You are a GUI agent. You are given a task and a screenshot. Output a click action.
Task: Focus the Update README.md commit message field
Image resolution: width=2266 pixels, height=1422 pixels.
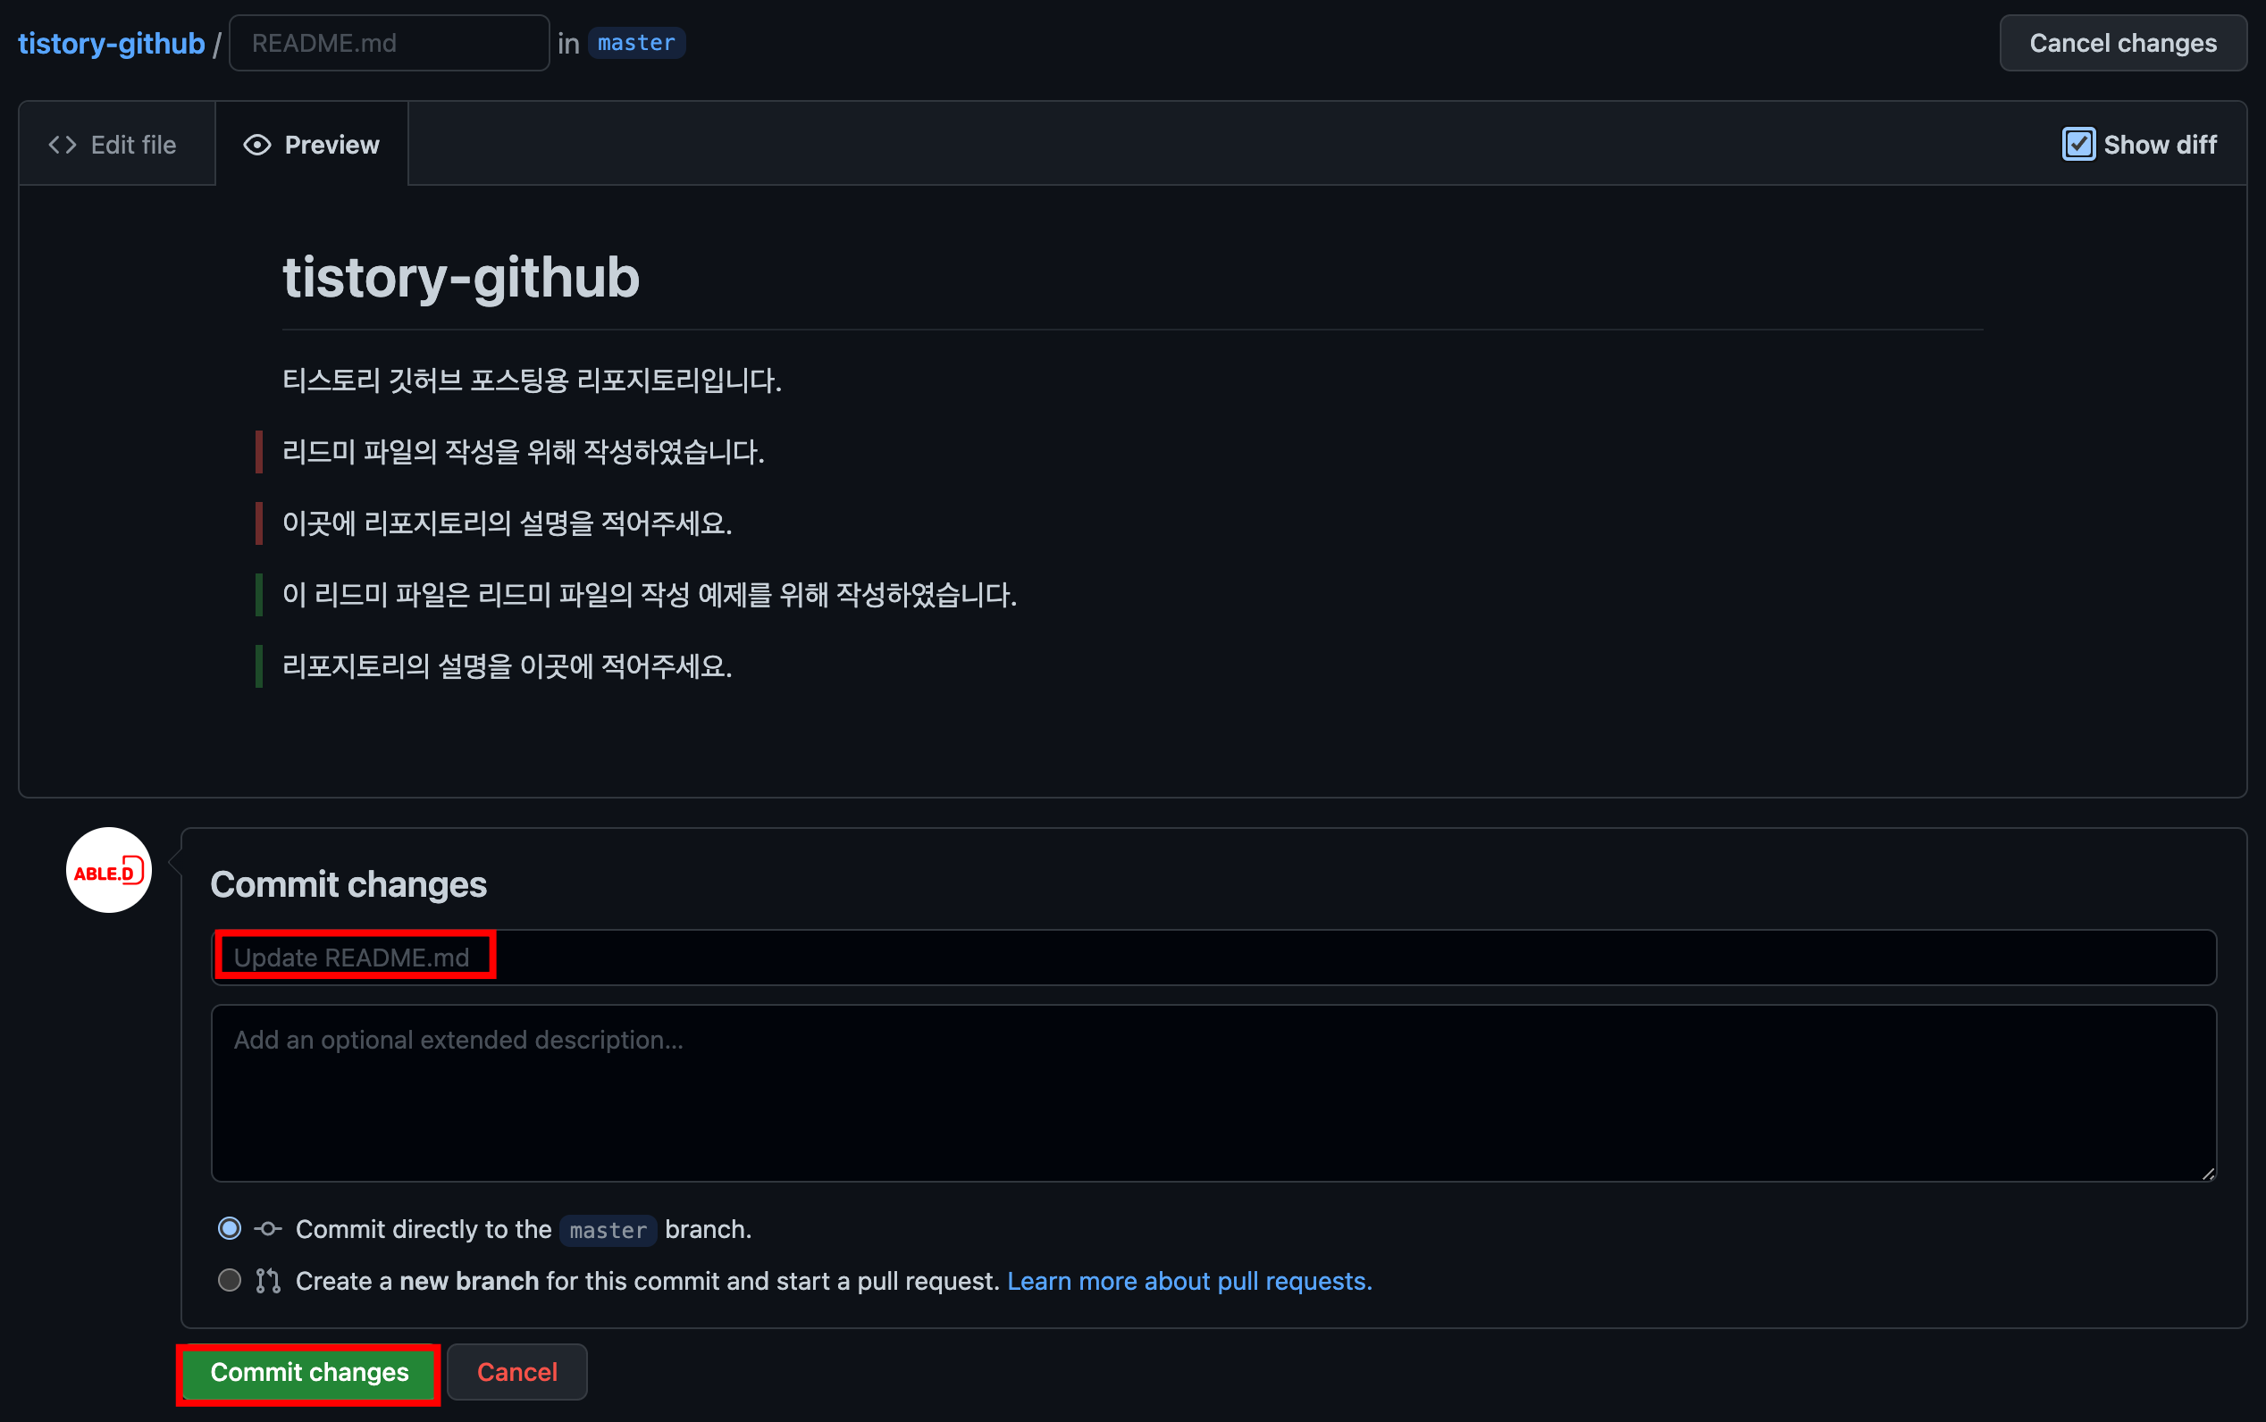click(1213, 958)
